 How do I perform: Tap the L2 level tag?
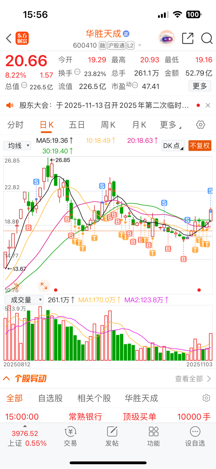pos(130,45)
